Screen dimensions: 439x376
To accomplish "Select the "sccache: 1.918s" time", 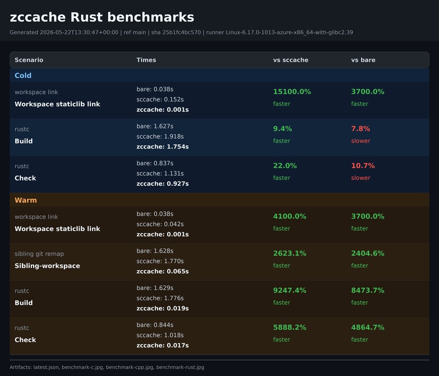I will pos(160,136).
